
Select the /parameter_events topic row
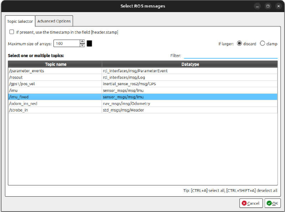tap(55, 71)
